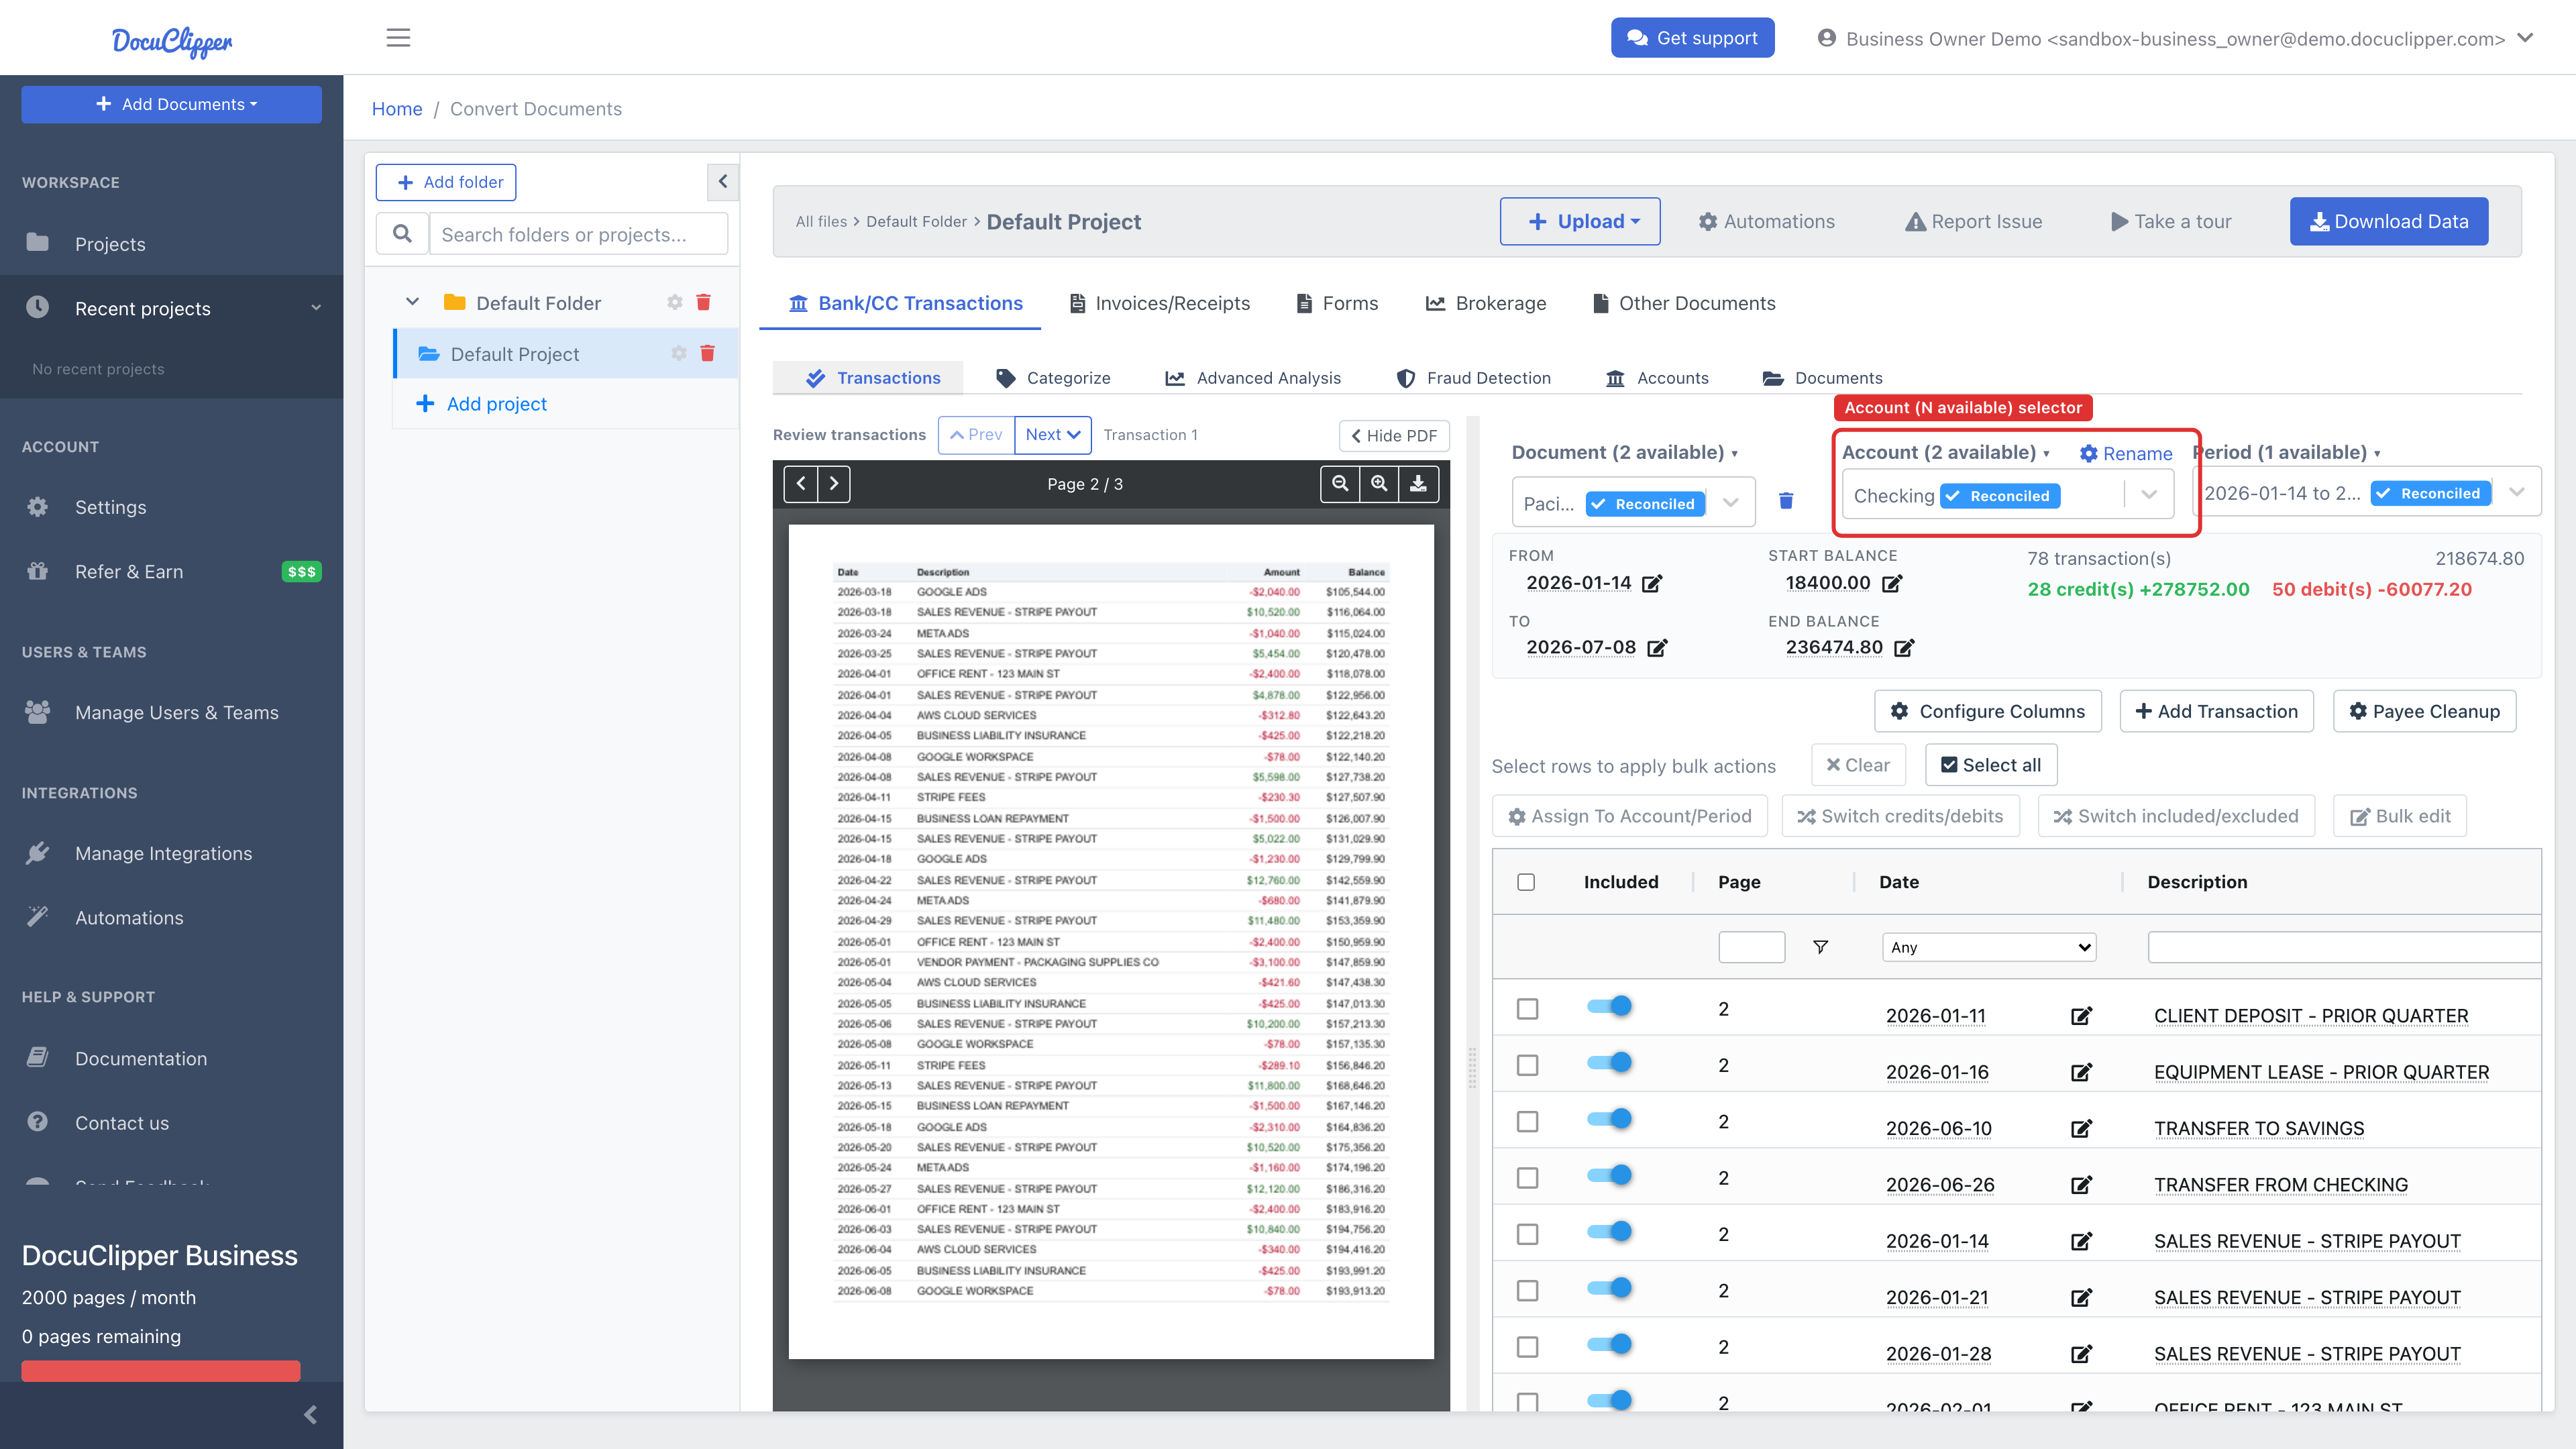Edit date of TRANSFER TO SAVINGS row
The image size is (2576, 1449).
click(x=2081, y=1129)
